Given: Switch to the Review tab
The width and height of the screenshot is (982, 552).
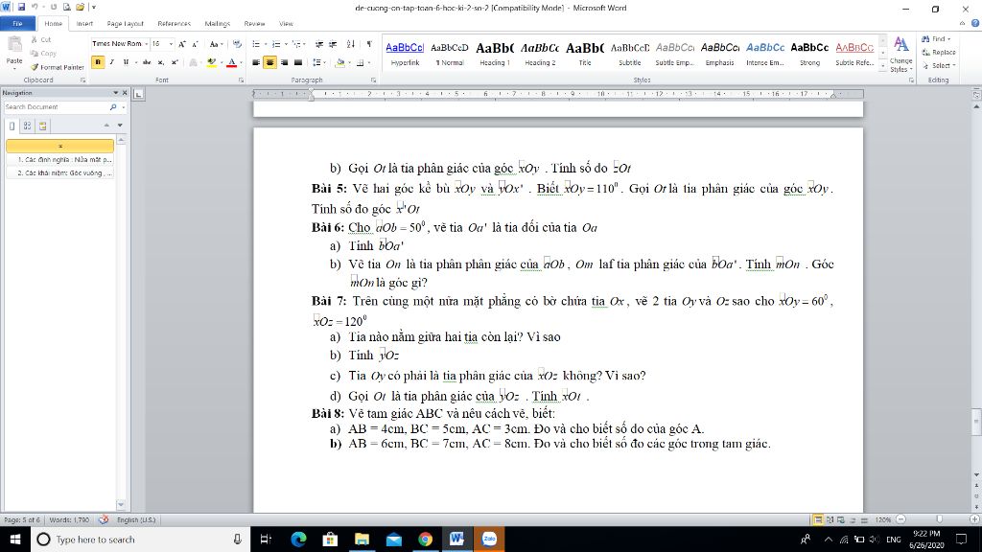Looking at the screenshot, I should pyautogui.click(x=254, y=23).
